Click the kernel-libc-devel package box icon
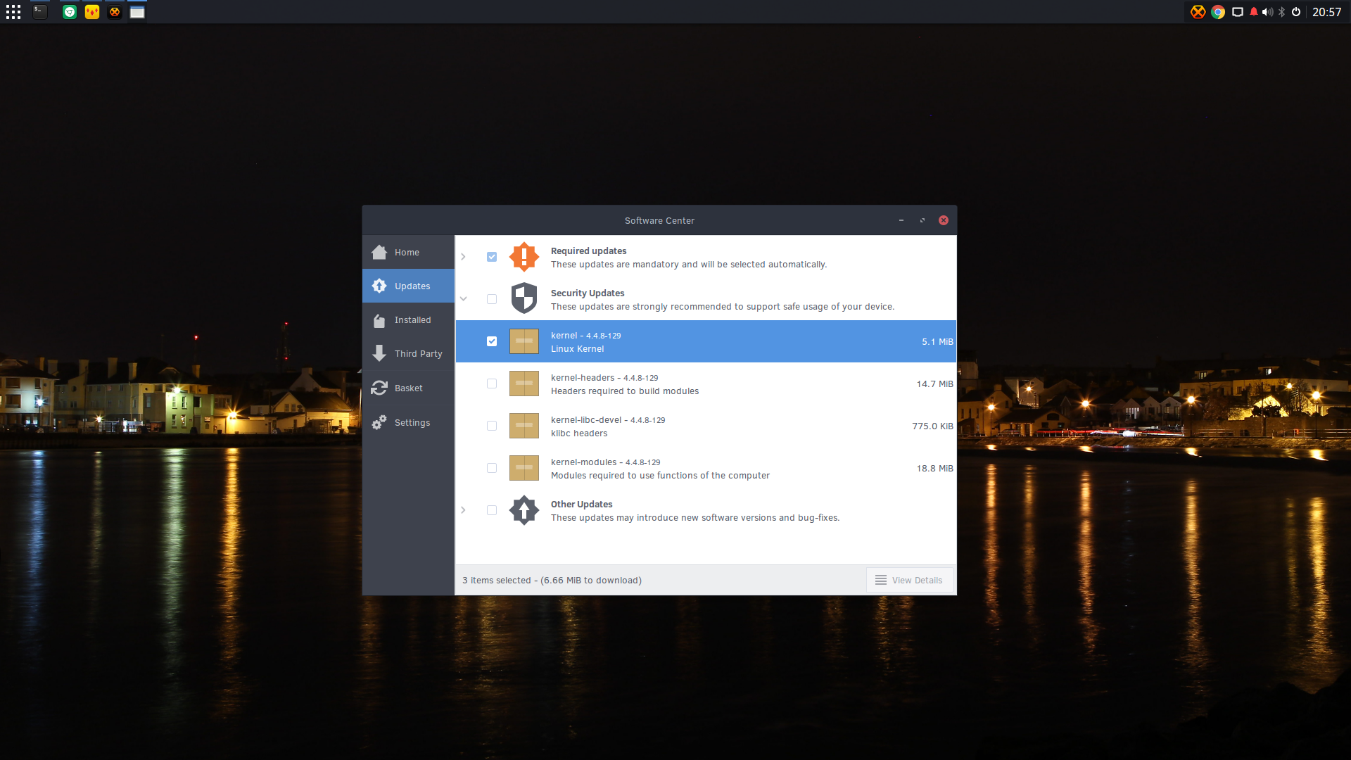This screenshot has height=760, width=1351. (524, 426)
